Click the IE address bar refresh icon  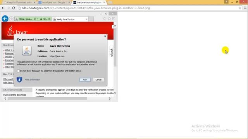49,19
